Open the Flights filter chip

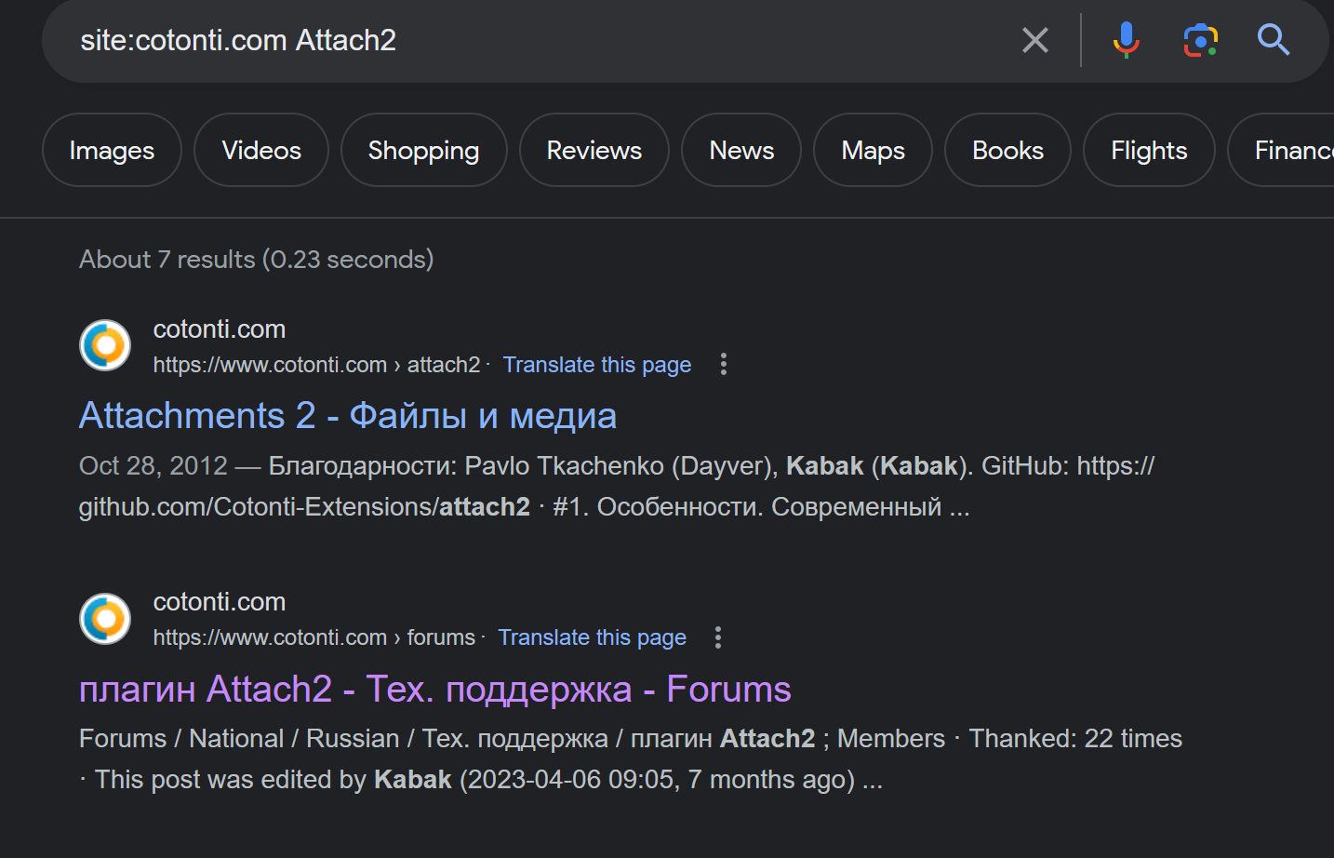[x=1149, y=150]
